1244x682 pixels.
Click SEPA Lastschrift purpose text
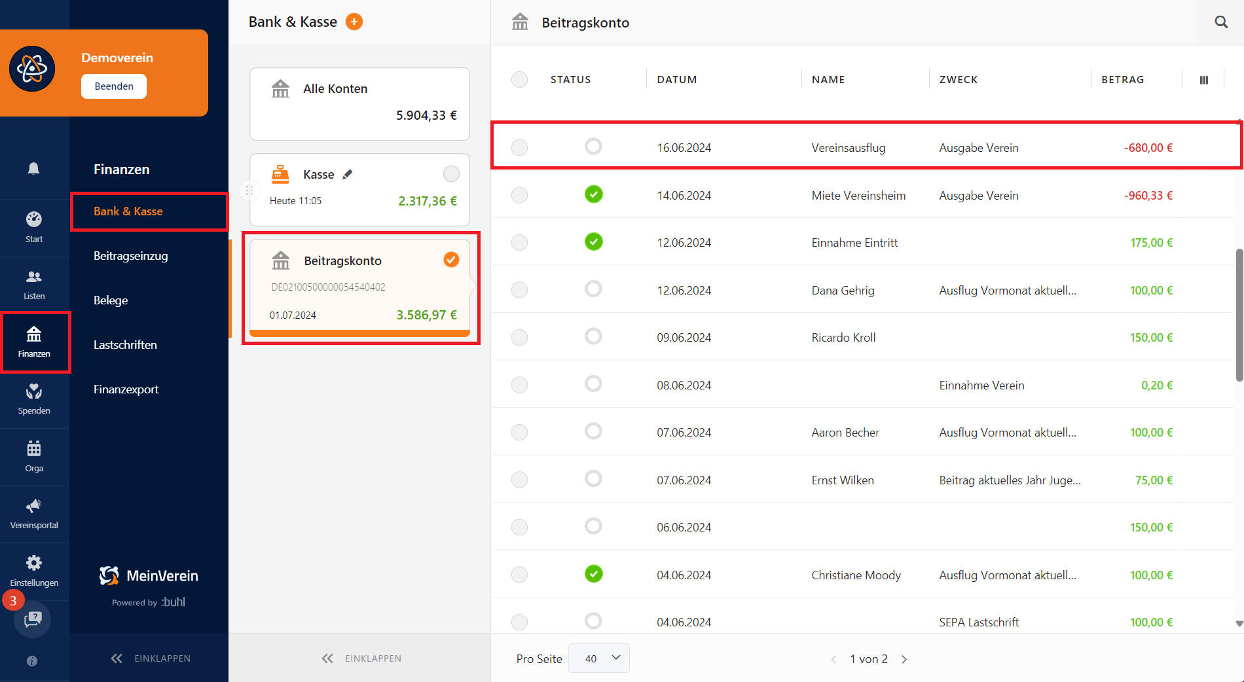[979, 622]
